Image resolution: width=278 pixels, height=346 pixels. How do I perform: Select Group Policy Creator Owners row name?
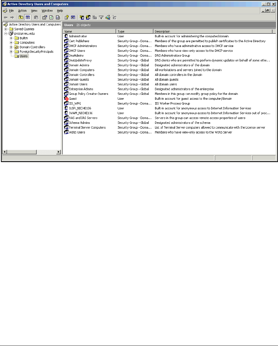[x=88, y=94]
